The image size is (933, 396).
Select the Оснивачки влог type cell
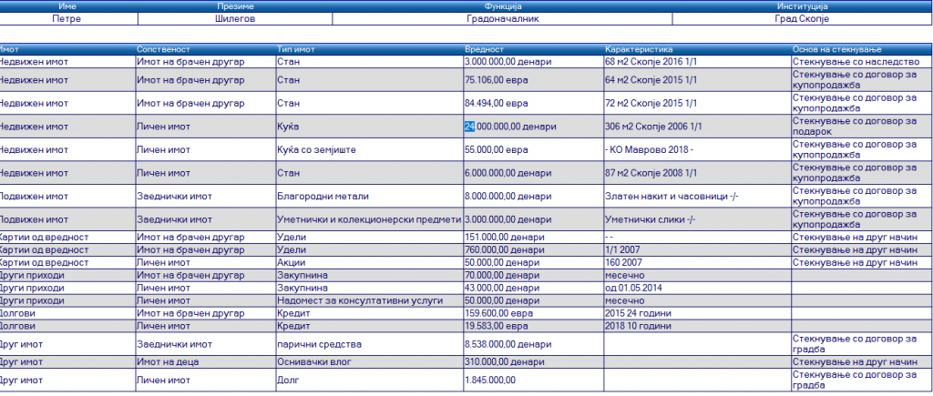[370, 361]
